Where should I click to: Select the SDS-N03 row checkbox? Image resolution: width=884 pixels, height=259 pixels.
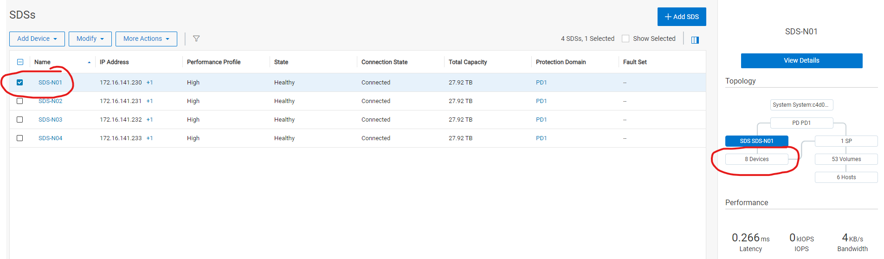click(19, 120)
